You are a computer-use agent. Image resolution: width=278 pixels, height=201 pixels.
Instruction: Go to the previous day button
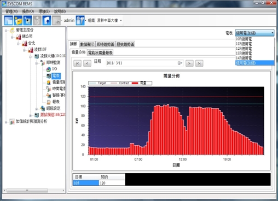[87, 63]
